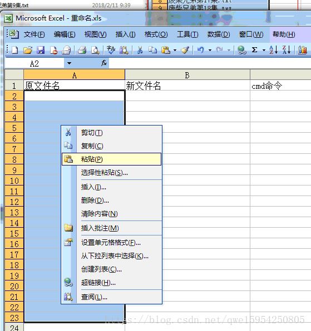
Task: Open the 文件(F) menu
Action: (34, 34)
